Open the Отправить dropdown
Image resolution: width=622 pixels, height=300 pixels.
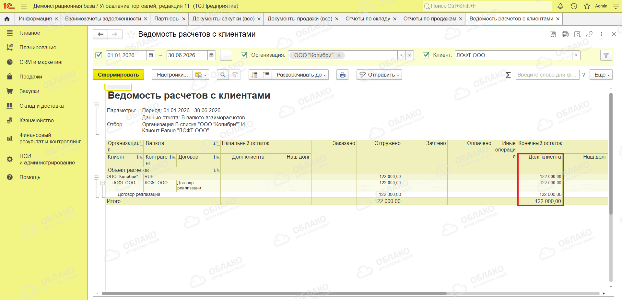point(379,75)
